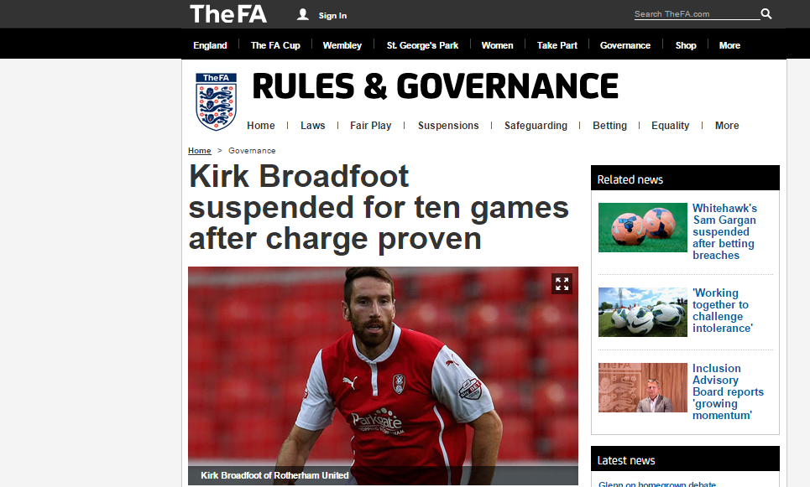Open Sam Gargan suspended betting article
The width and height of the screenshot is (810, 487).
pos(724,231)
